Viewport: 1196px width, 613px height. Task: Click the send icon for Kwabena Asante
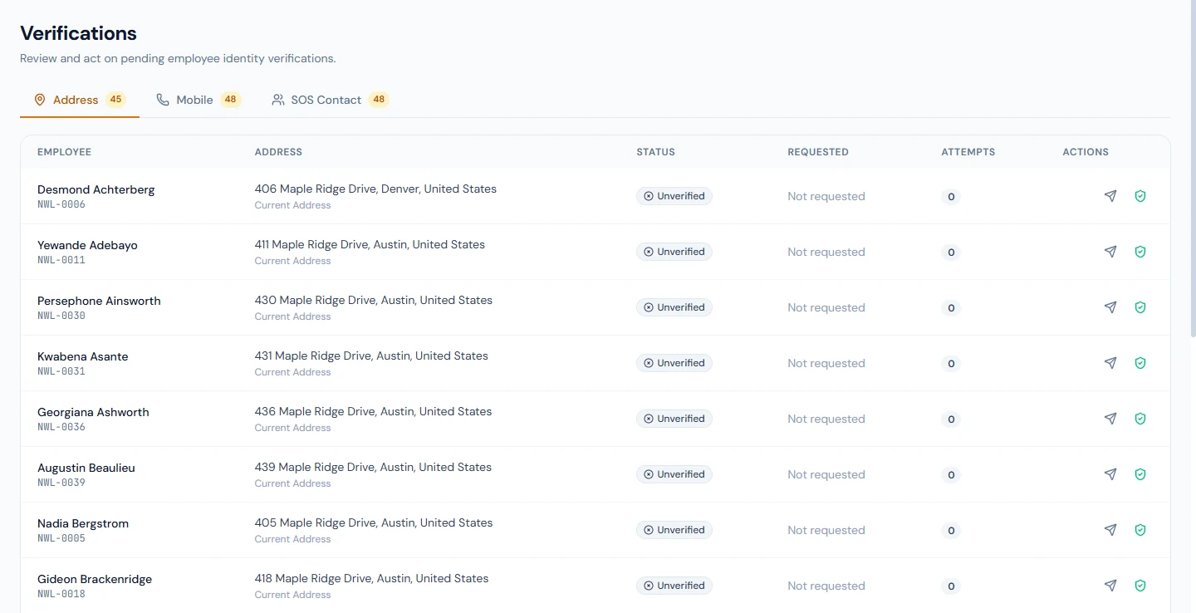click(1110, 363)
